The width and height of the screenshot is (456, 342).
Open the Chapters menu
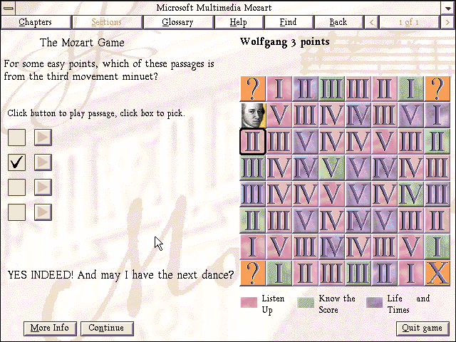coord(36,22)
